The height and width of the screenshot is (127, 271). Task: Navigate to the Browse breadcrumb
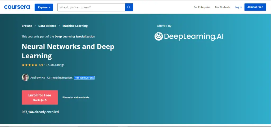tap(27, 26)
